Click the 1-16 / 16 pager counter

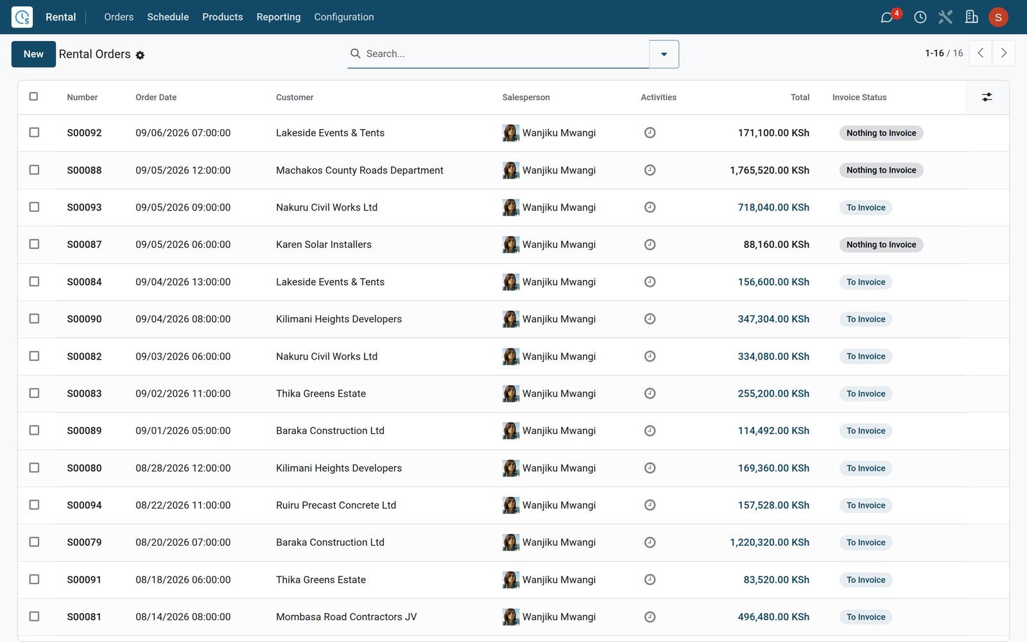coord(944,53)
